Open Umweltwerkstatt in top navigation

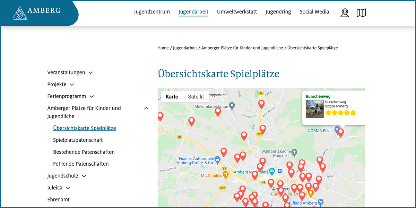coord(237,12)
